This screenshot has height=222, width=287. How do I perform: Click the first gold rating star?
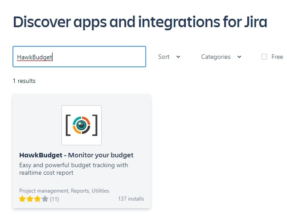[22, 199]
